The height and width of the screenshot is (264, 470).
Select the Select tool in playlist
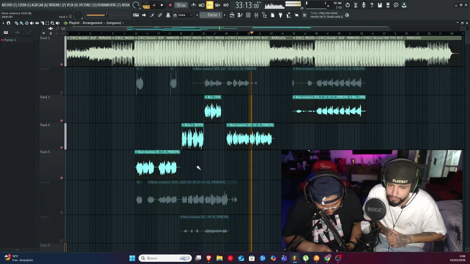pyautogui.click(x=47, y=23)
